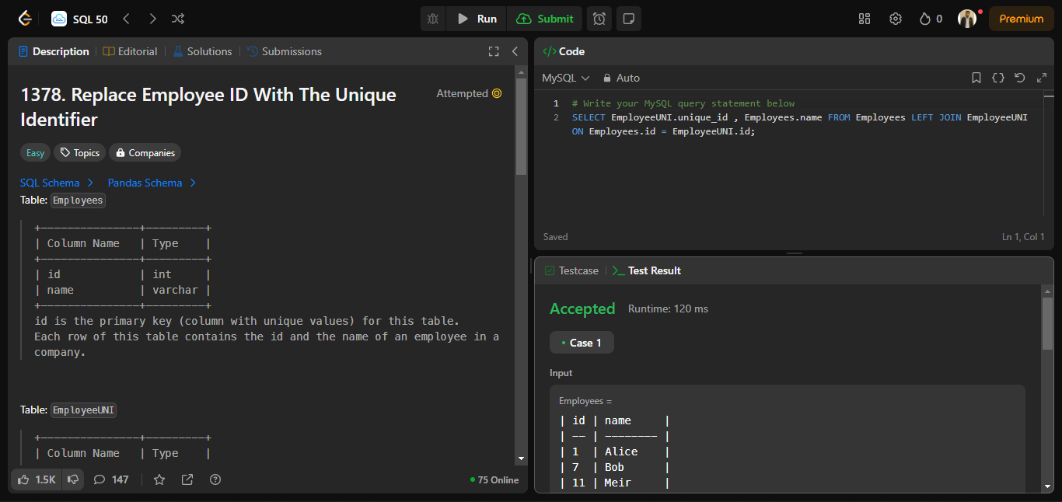Viewport: 1062px width, 502px height.
Task: Open the notes sticky icon
Action: click(x=629, y=19)
